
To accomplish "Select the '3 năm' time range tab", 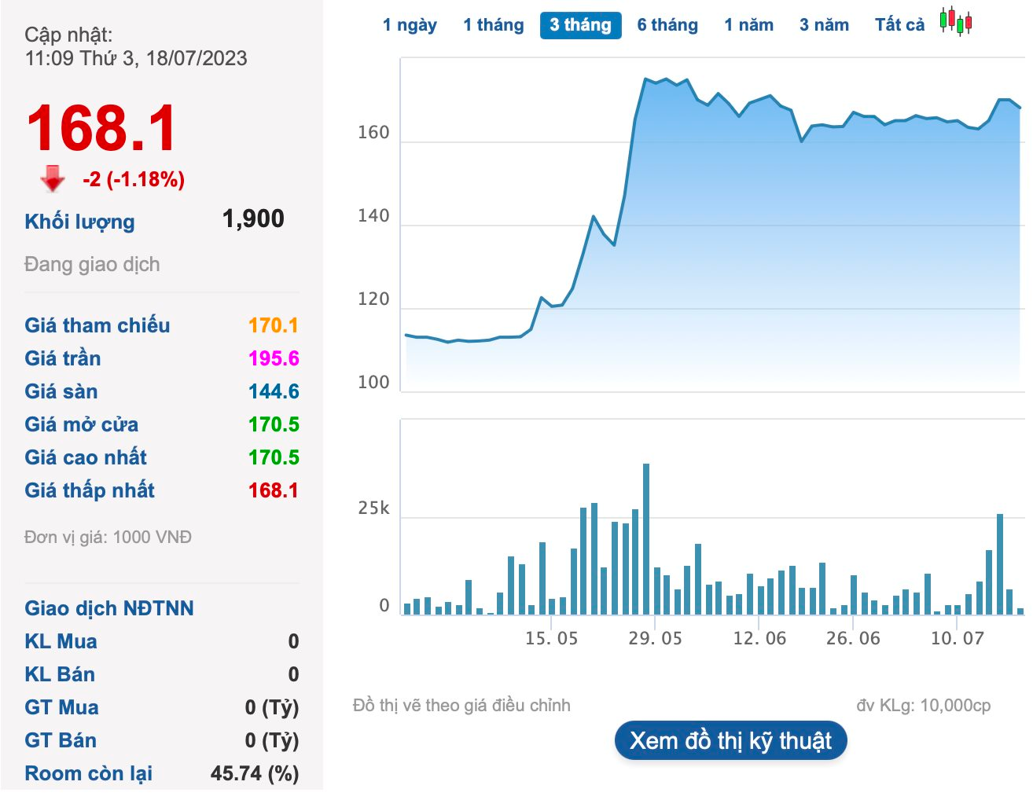I will pyautogui.click(x=824, y=25).
